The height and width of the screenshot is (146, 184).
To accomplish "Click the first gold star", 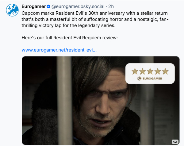I will click(135, 71).
